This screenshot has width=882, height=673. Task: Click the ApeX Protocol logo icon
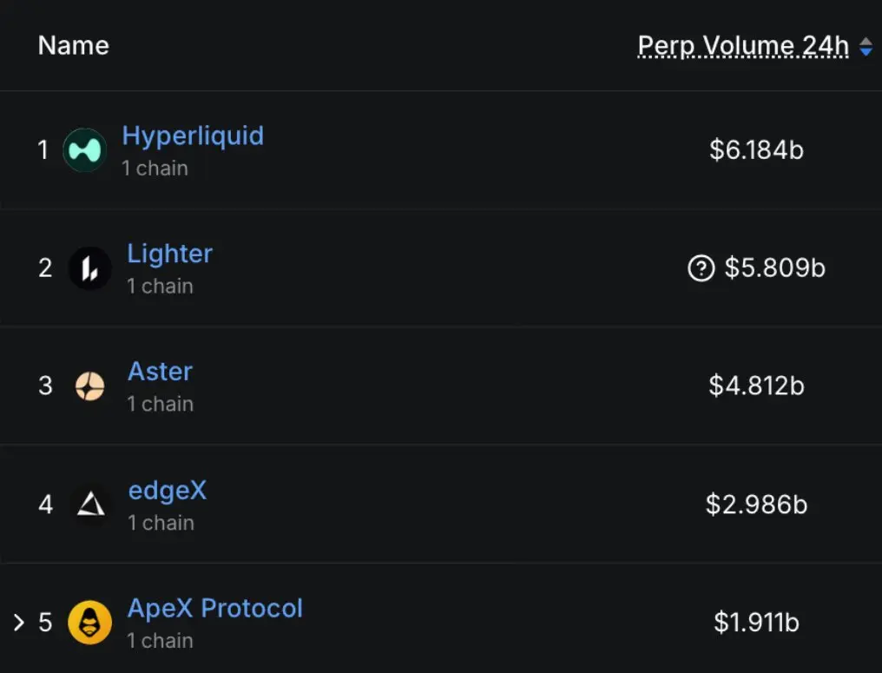tap(90, 623)
